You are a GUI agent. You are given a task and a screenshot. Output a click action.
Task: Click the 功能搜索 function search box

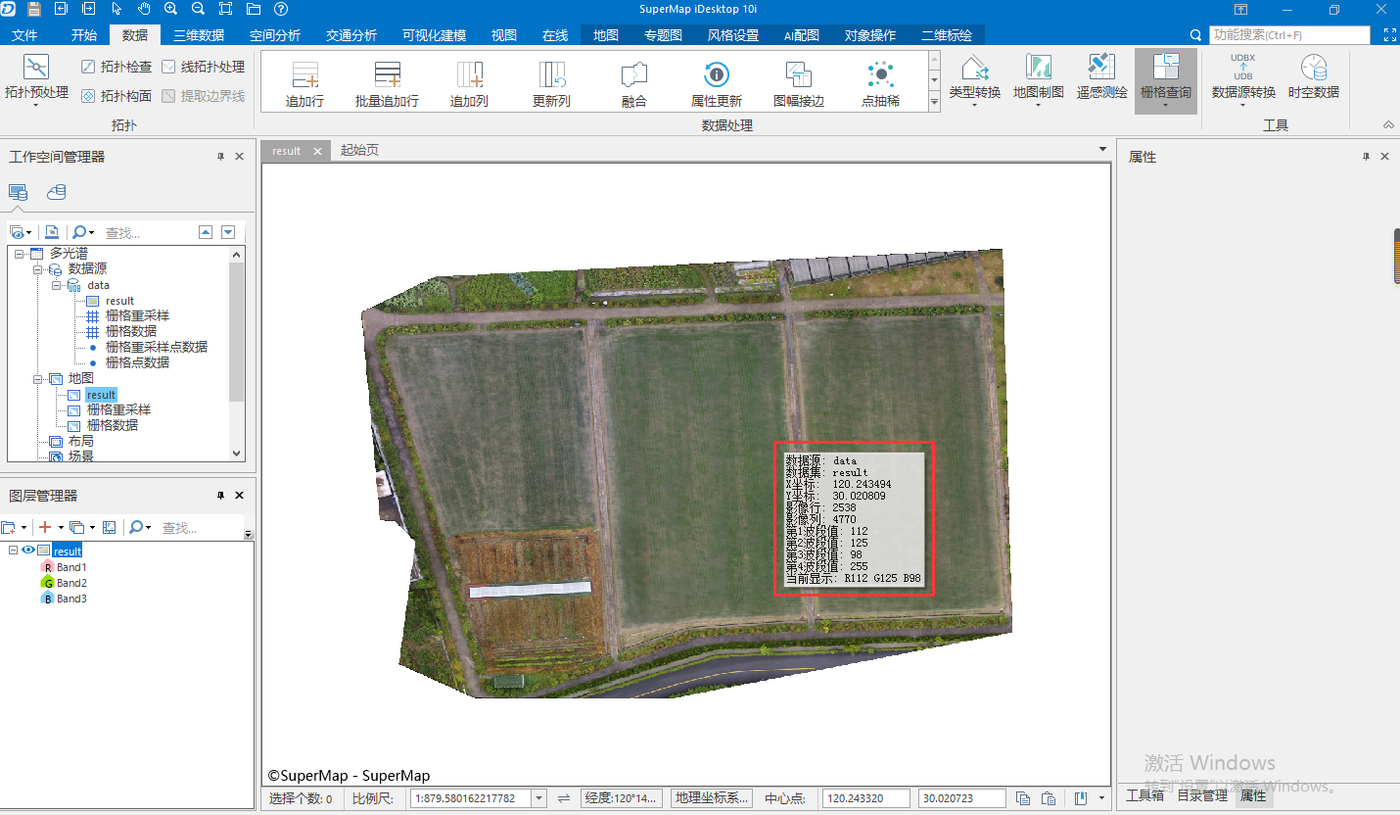coord(1289,35)
